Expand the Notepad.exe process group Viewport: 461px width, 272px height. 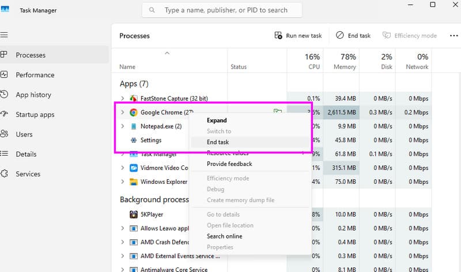tap(122, 126)
